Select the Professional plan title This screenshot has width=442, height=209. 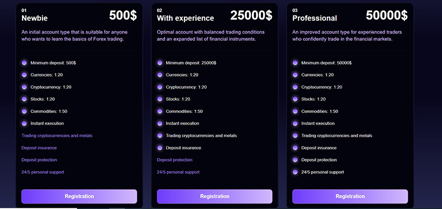tap(314, 18)
